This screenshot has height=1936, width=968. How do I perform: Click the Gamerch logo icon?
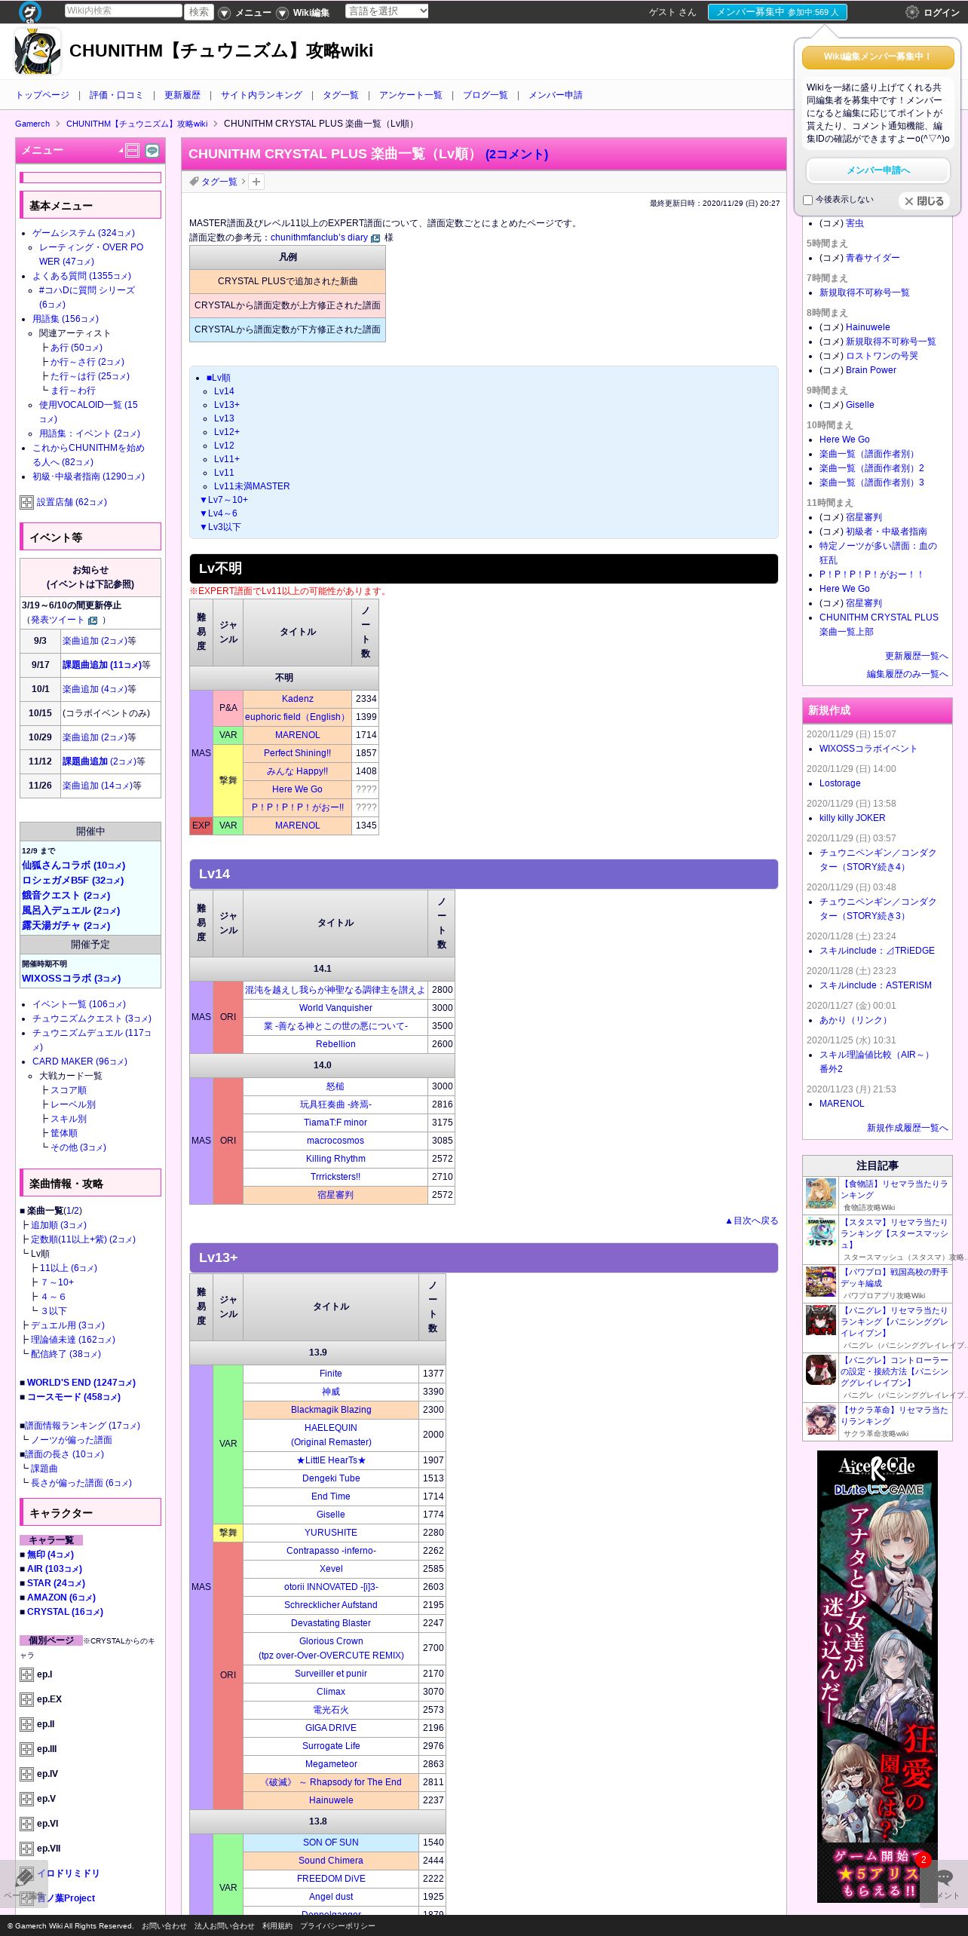coord(30,11)
